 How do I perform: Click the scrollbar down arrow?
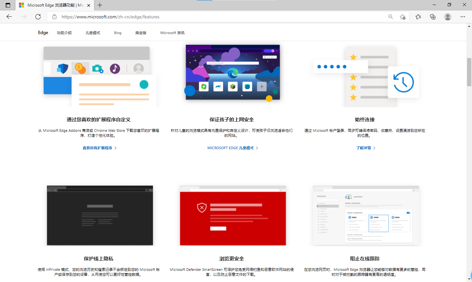tap(469, 279)
